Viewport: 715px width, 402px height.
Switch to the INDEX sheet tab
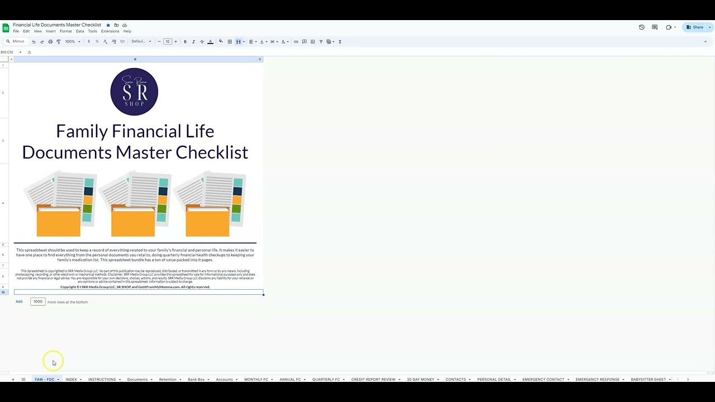[73, 380]
